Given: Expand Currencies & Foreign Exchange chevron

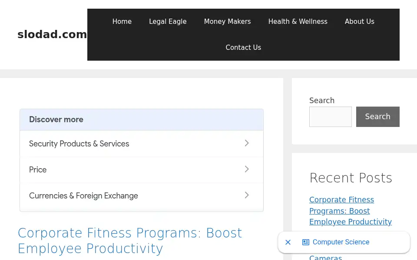Looking at the screenshot, I should click(247, 195).
